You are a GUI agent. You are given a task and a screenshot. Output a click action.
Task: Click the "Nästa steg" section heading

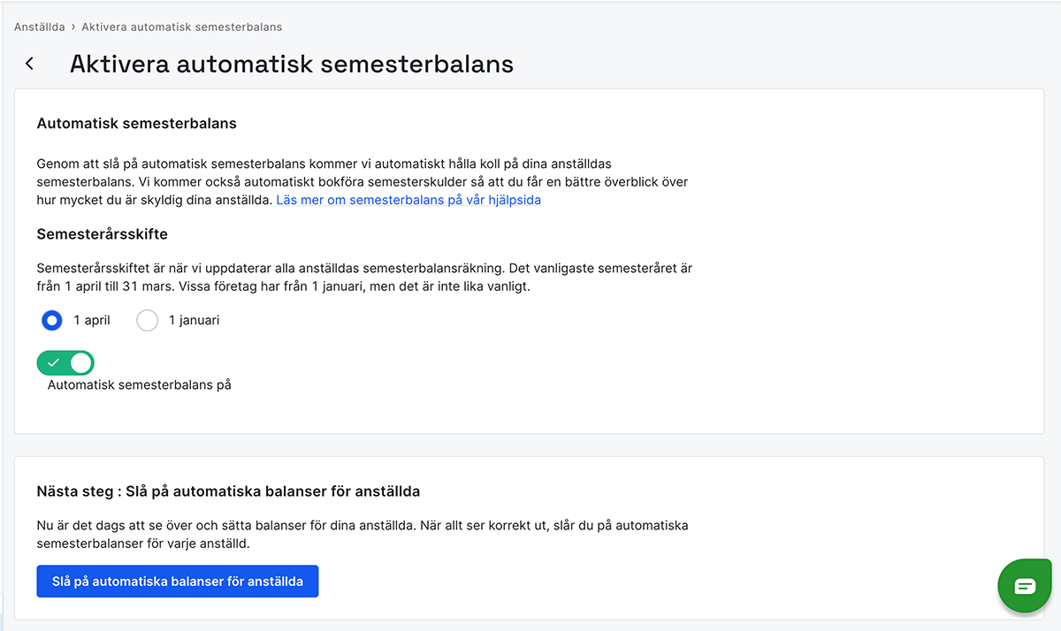[x=228, y=490]
